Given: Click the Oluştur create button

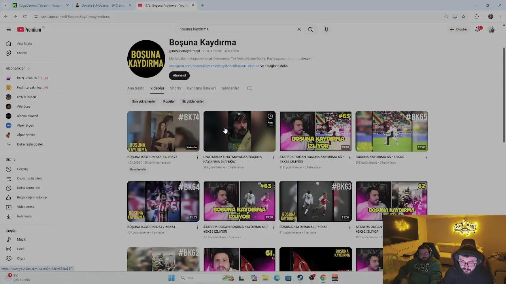Looking at the screenshot, I should point(458,30).
